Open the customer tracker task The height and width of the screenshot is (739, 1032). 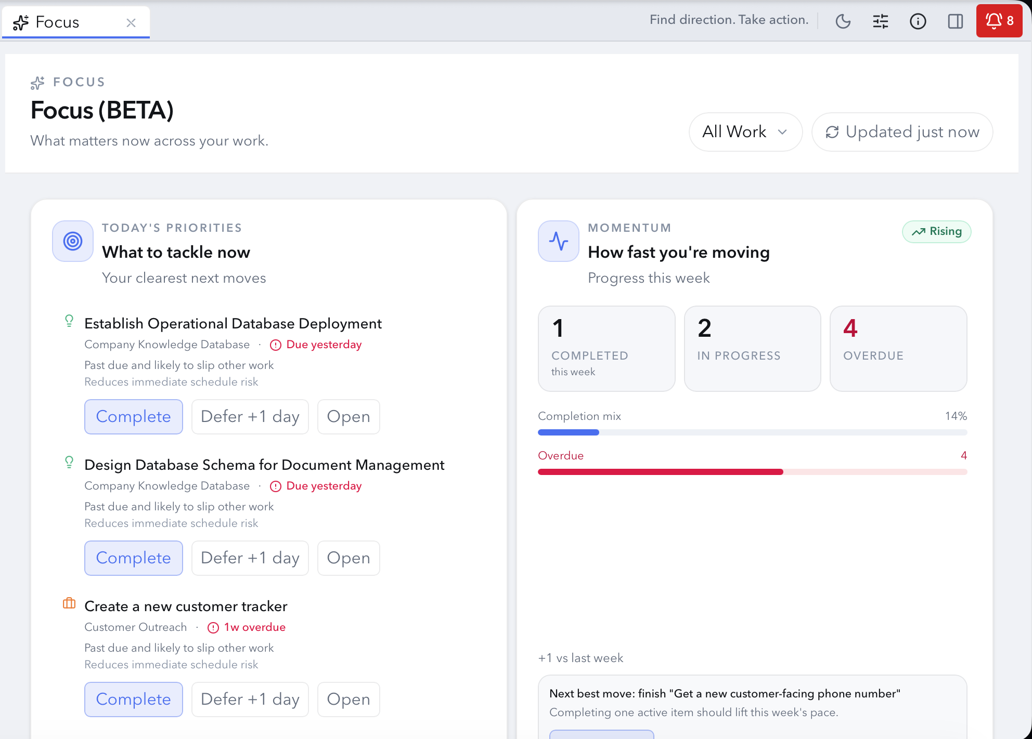click(349, 700)
